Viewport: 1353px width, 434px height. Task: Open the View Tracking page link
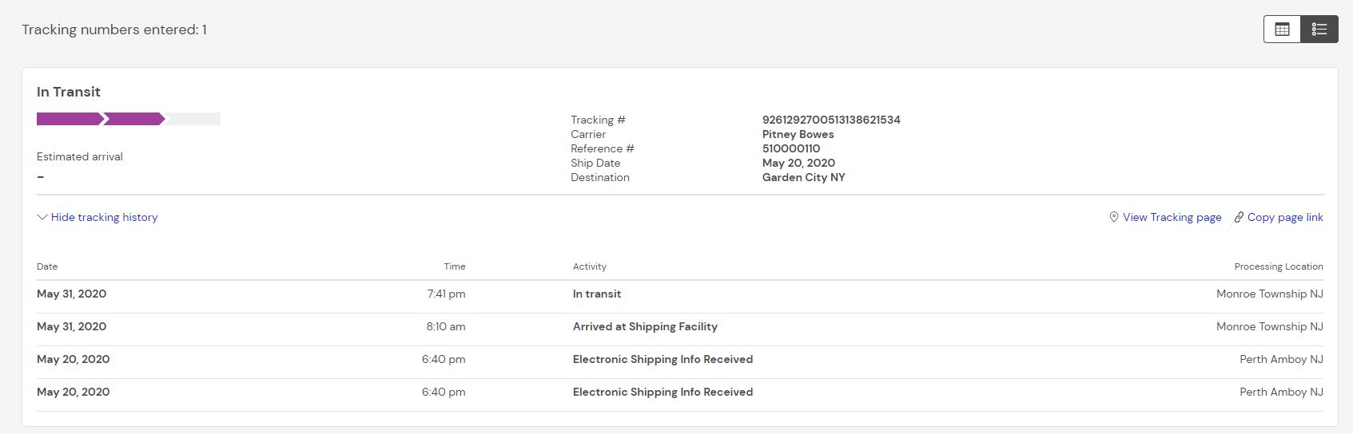pyautogui.click(x=1172, y=217)
